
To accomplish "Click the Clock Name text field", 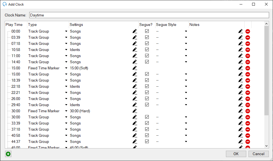I will click(149, 15).
